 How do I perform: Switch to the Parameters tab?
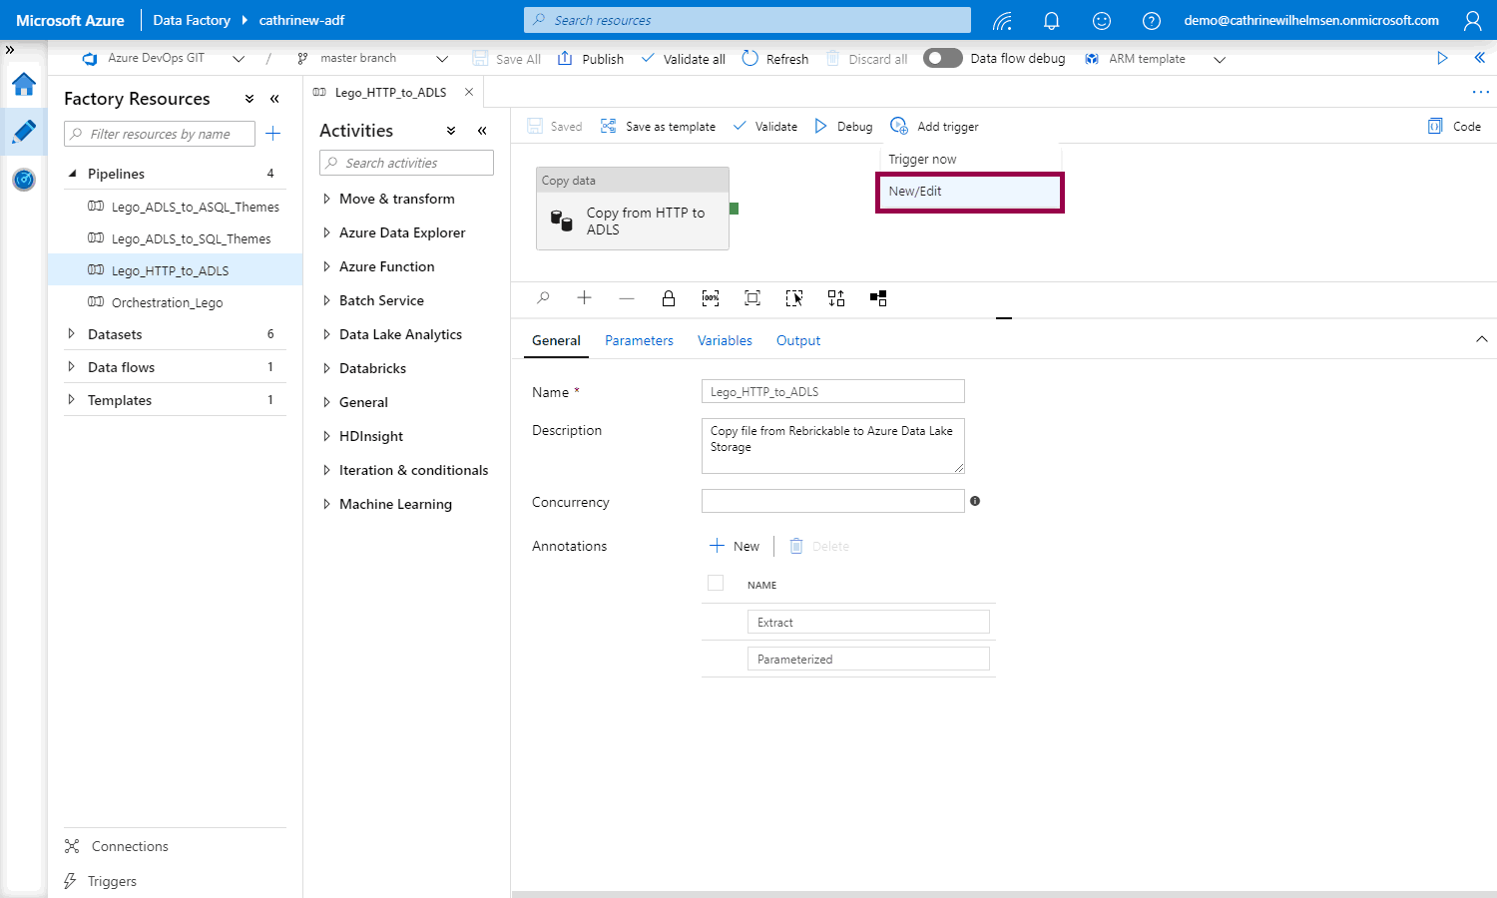[639, 340]
